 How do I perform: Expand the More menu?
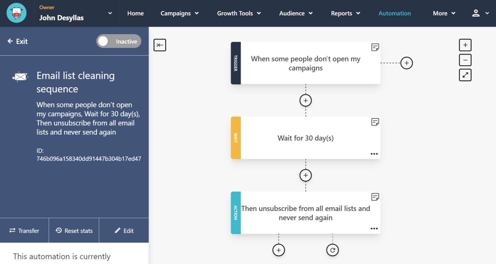point(444,13)
